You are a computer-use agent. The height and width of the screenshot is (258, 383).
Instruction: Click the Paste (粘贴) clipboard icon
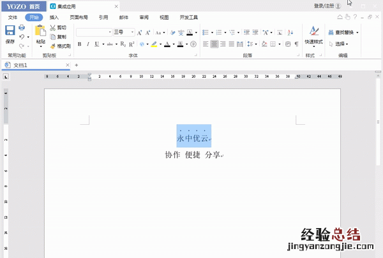(41, 31)
